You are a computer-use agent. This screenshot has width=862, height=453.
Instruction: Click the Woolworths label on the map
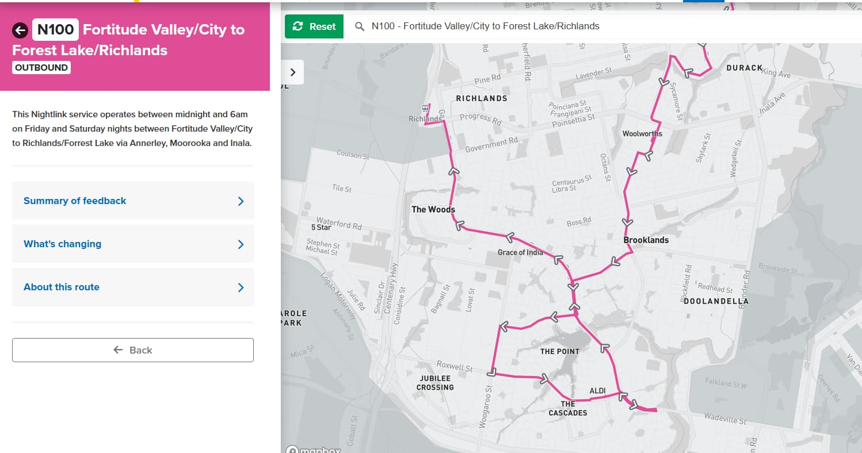(642, 134)
